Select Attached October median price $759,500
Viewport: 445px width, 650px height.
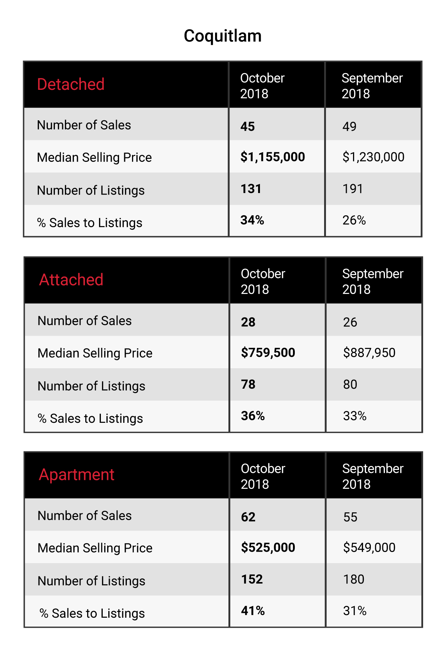click(268, 353)
